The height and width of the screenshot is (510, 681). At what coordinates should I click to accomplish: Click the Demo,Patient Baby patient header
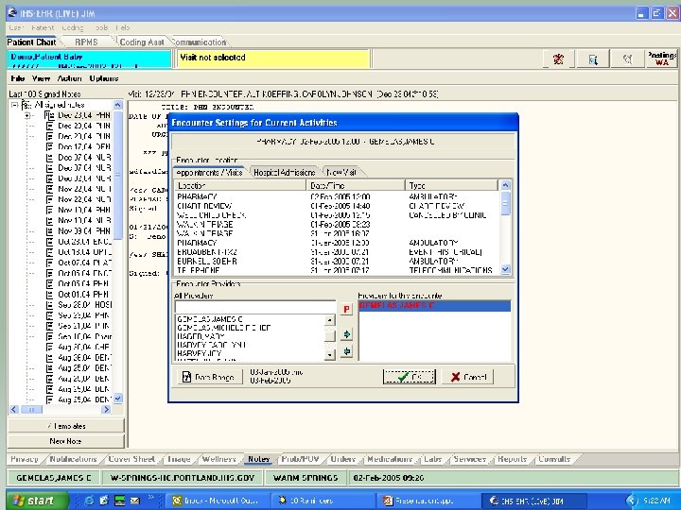[x=89, y=59]
